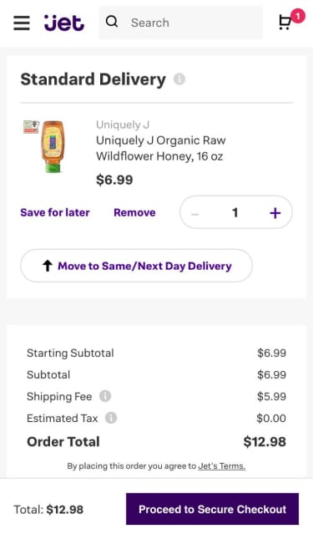Screen dimensions: 313x539
Task: Click the cart item count badge
Action: click(297, 16)
